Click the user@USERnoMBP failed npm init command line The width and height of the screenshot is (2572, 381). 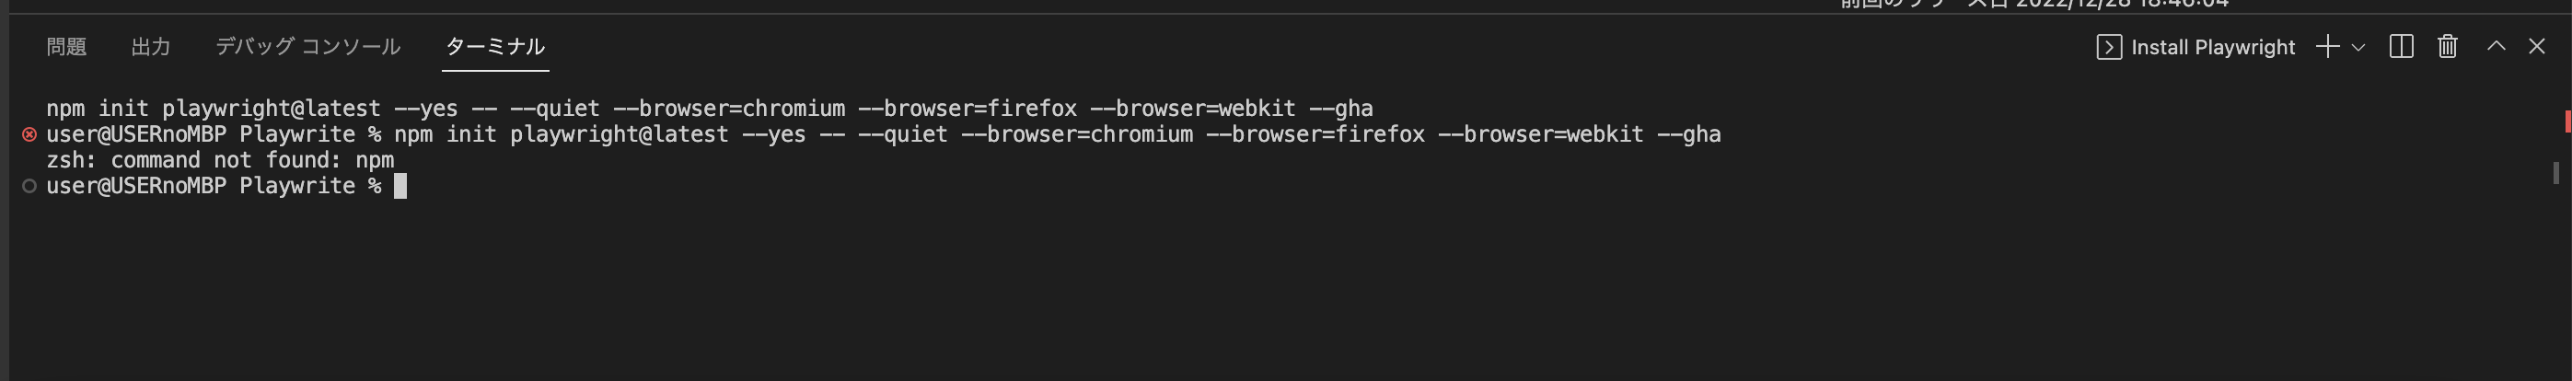[884, 134]
